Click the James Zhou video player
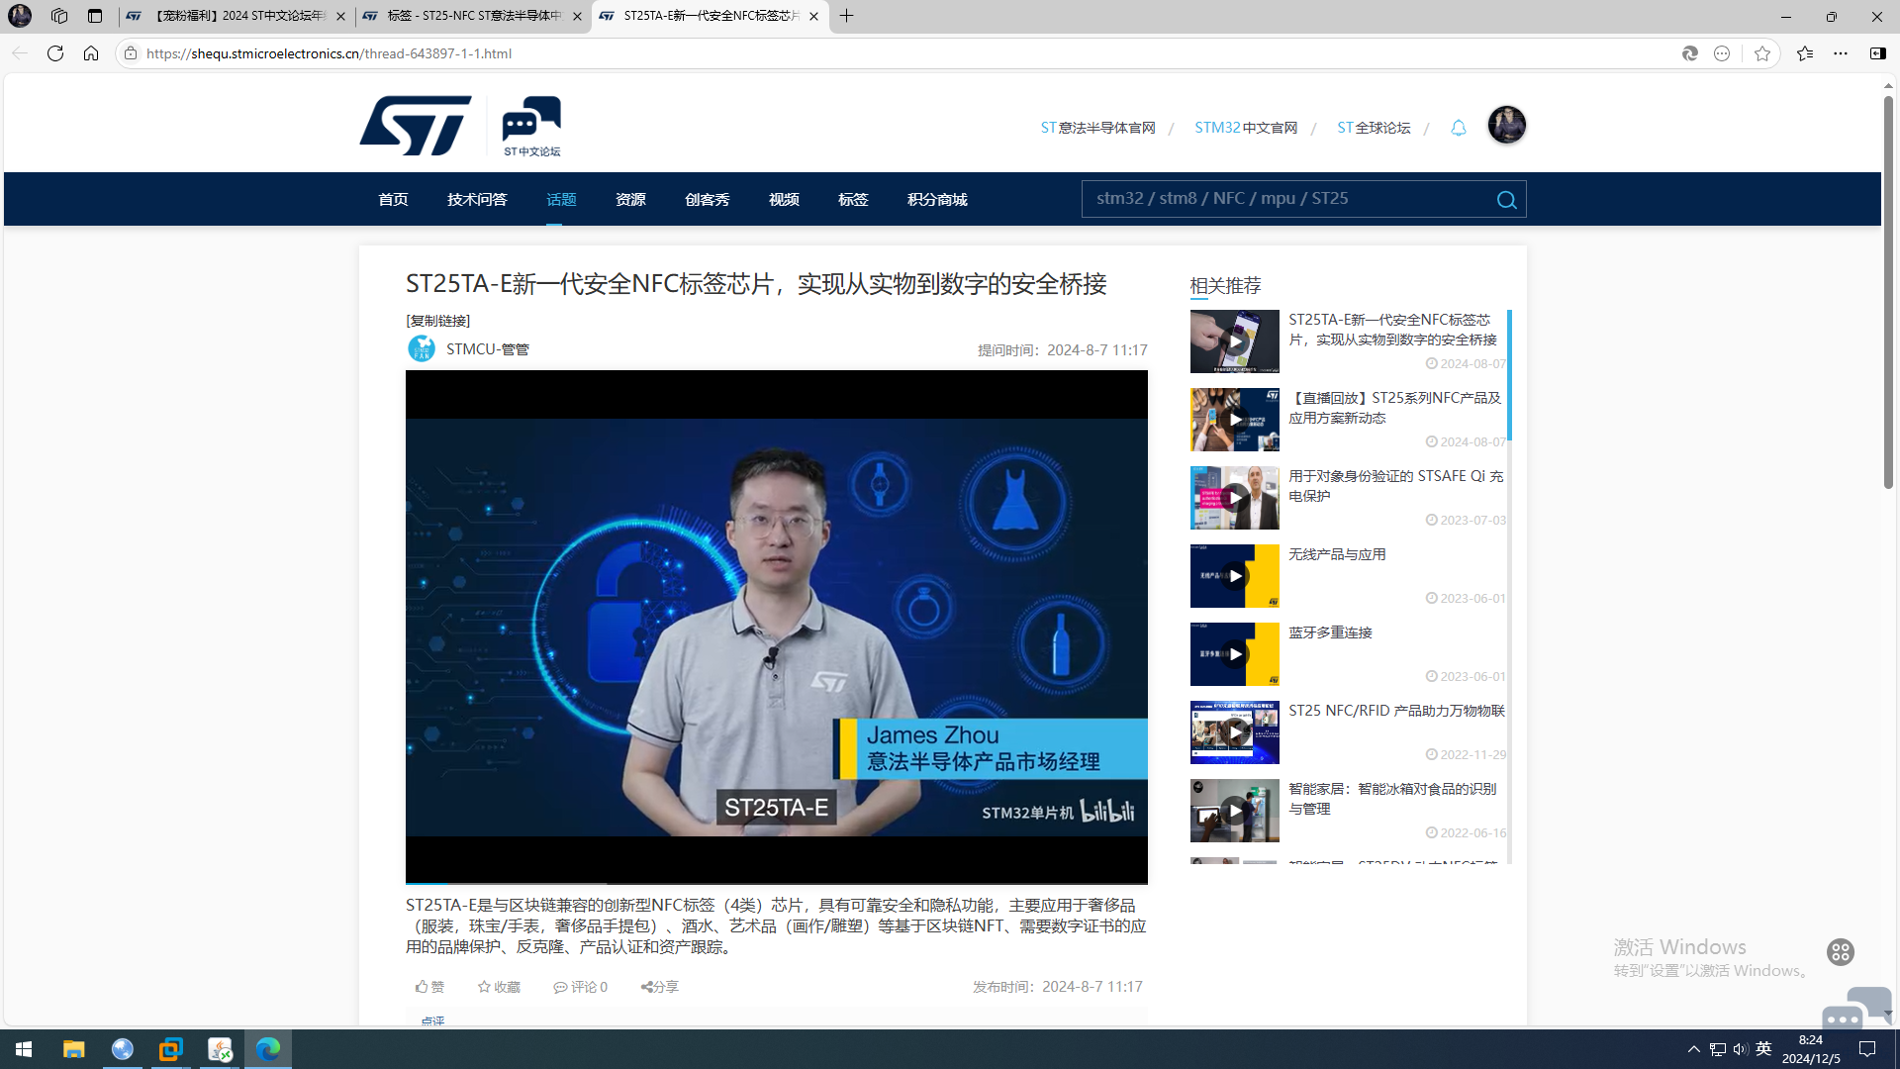The image size is (1900, 1069). pos(777,627)
